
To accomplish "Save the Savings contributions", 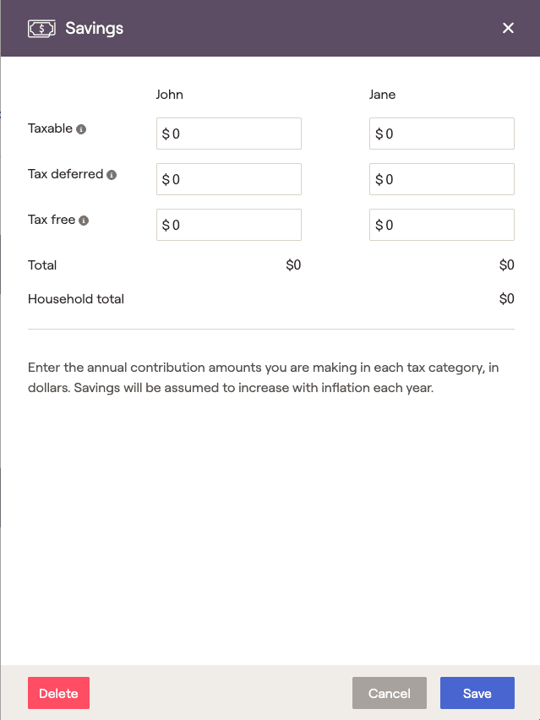I will [x=477, y=693].
